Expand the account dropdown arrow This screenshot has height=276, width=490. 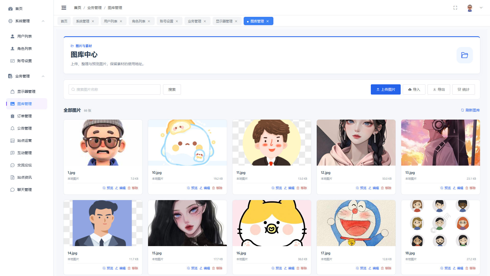[481, 8]
